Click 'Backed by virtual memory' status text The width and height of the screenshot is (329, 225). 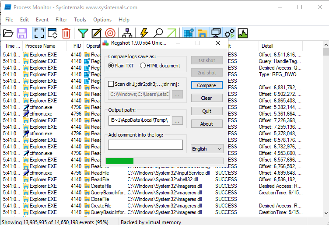(151, 222)
